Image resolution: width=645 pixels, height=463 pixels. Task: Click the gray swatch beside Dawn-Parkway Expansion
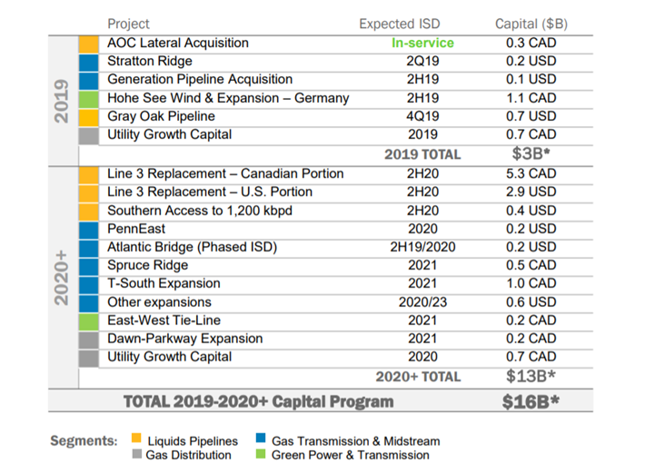[89, 340]
